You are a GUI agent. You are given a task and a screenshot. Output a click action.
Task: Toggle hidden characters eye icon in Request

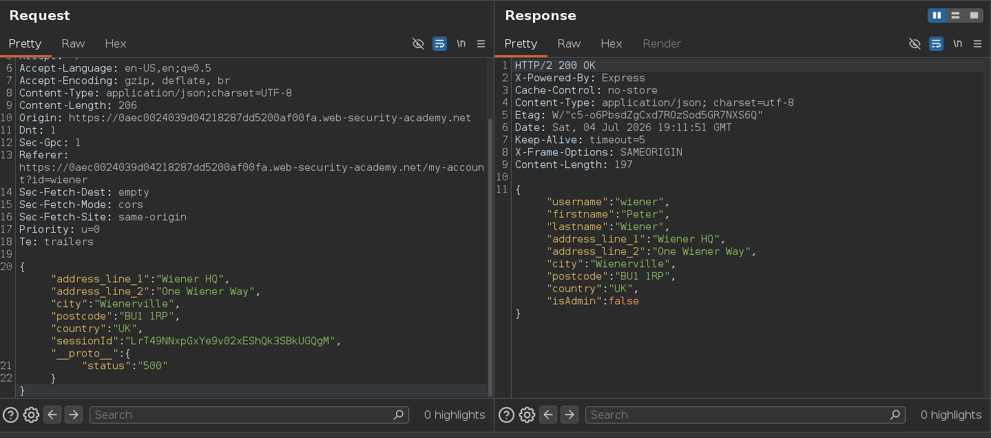click(x=418, y=43)
